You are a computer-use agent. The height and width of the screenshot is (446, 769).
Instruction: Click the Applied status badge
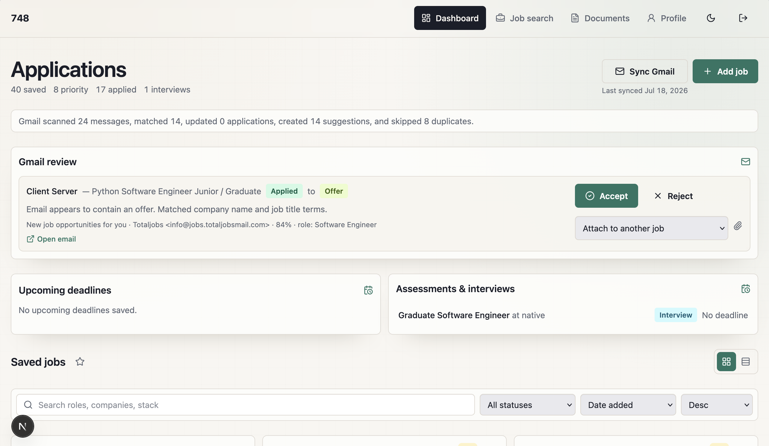click(284, 191)
